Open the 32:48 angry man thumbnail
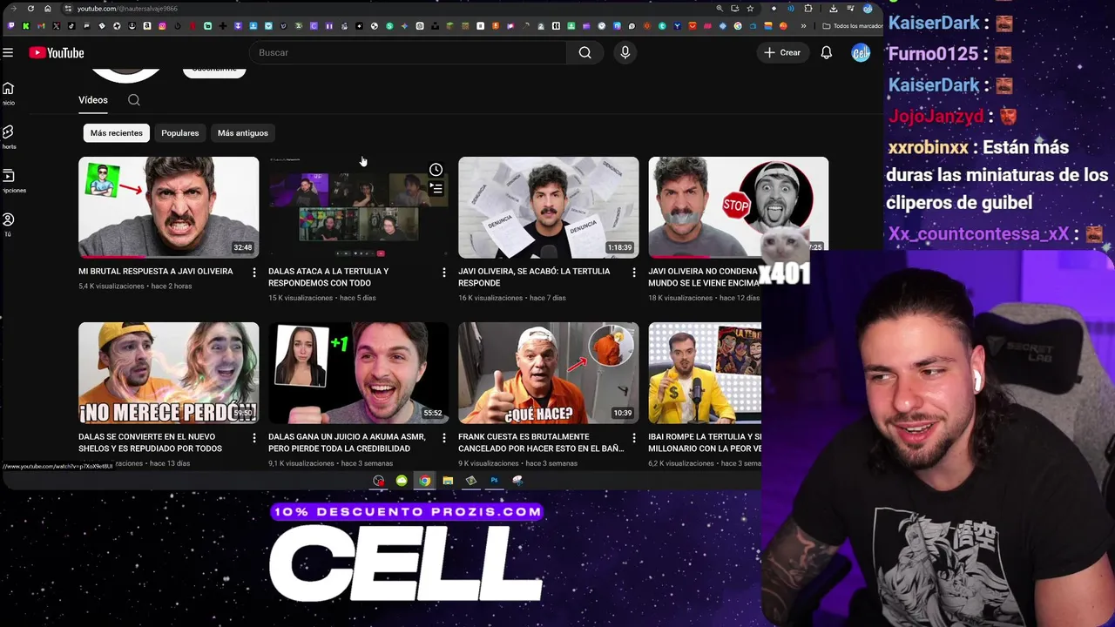This screenshot has width=1115, height=627. 168,207
